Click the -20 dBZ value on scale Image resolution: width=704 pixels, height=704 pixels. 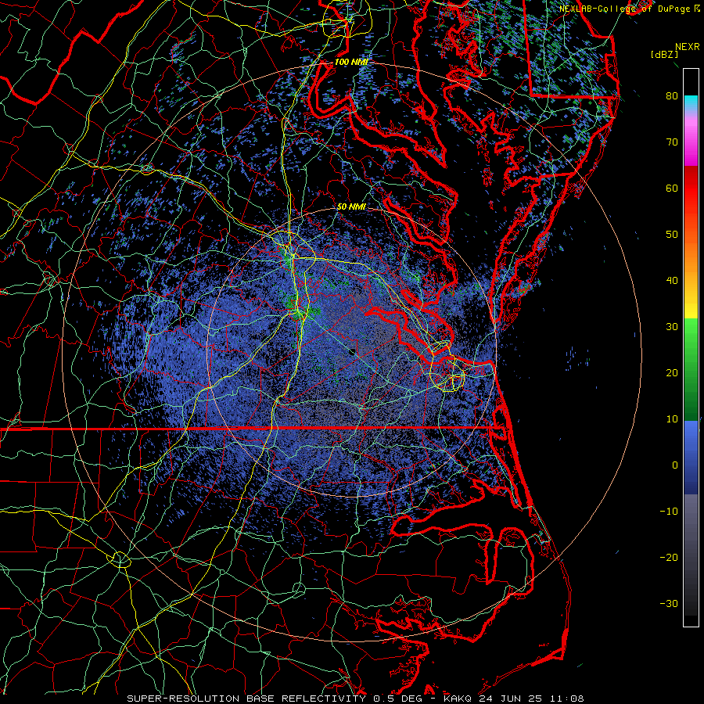pyautogui.click(x=669, y=558)
